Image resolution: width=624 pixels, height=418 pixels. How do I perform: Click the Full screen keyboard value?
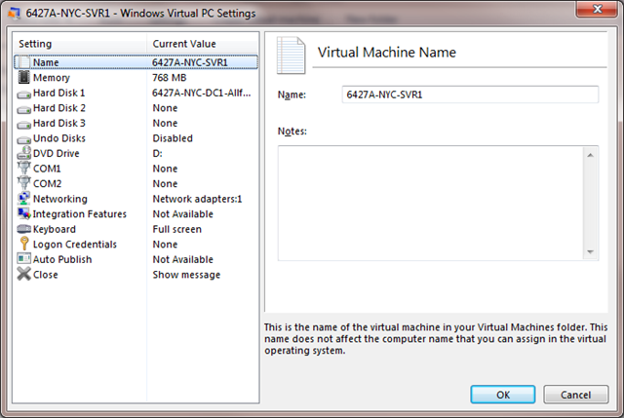tap(177, 229)
